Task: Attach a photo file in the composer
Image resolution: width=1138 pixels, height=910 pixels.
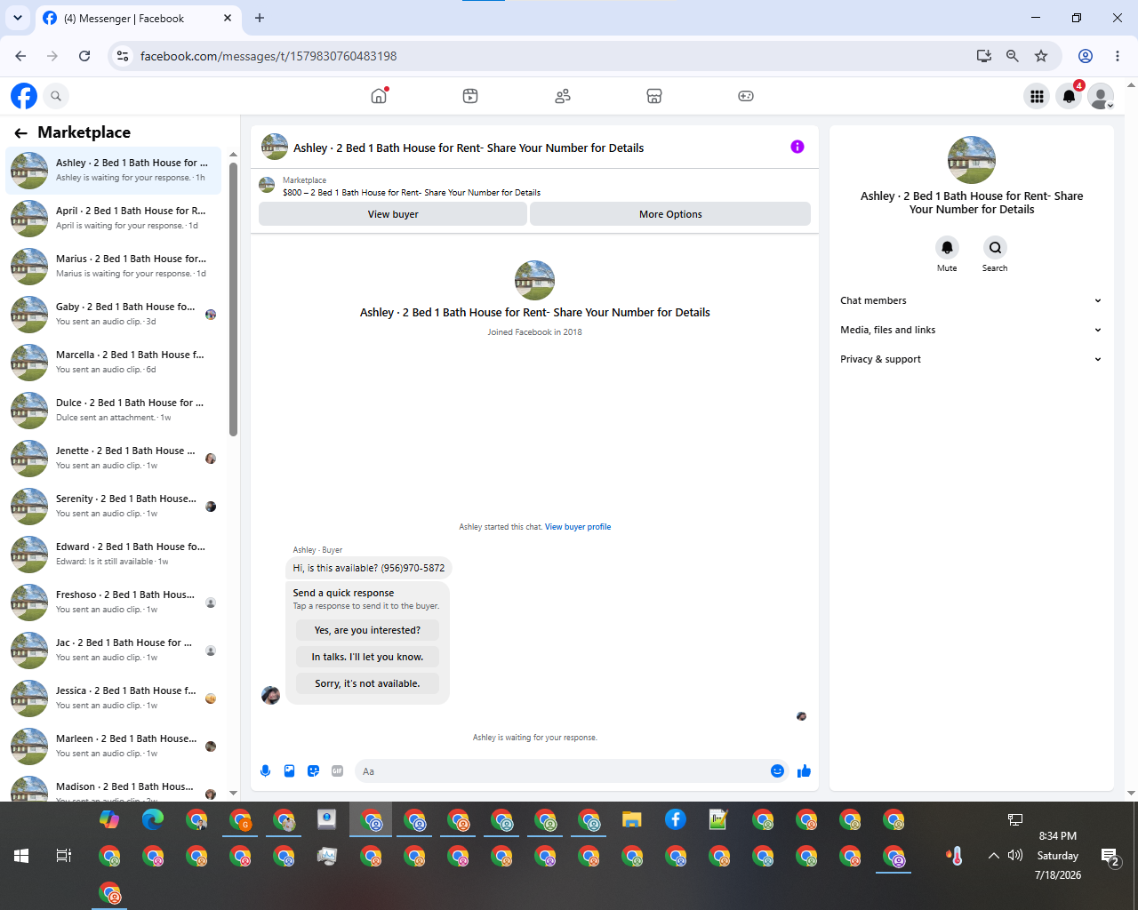Action: [289, 771]
